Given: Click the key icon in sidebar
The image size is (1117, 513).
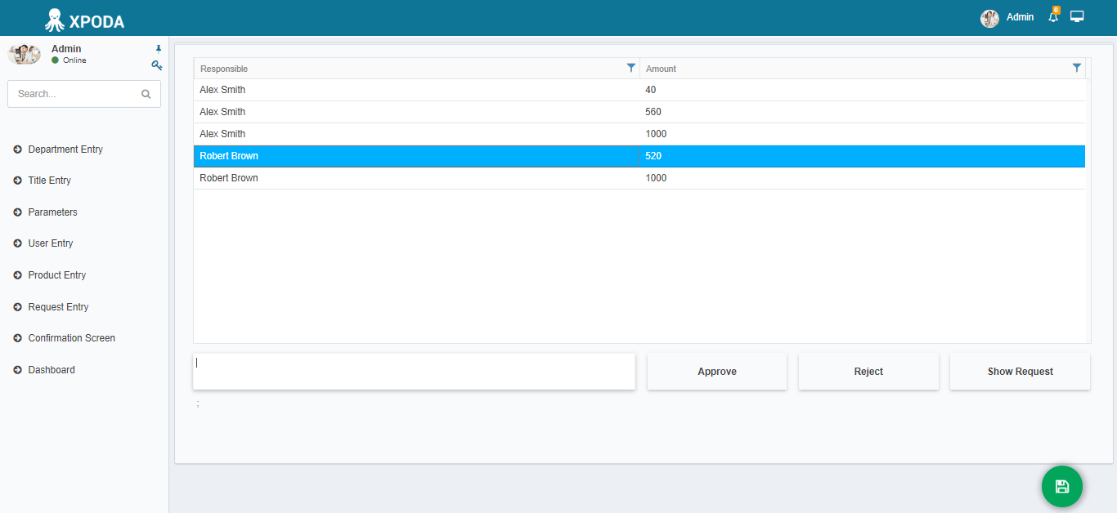Looking at the screenshot, I should tap(157, 65).
